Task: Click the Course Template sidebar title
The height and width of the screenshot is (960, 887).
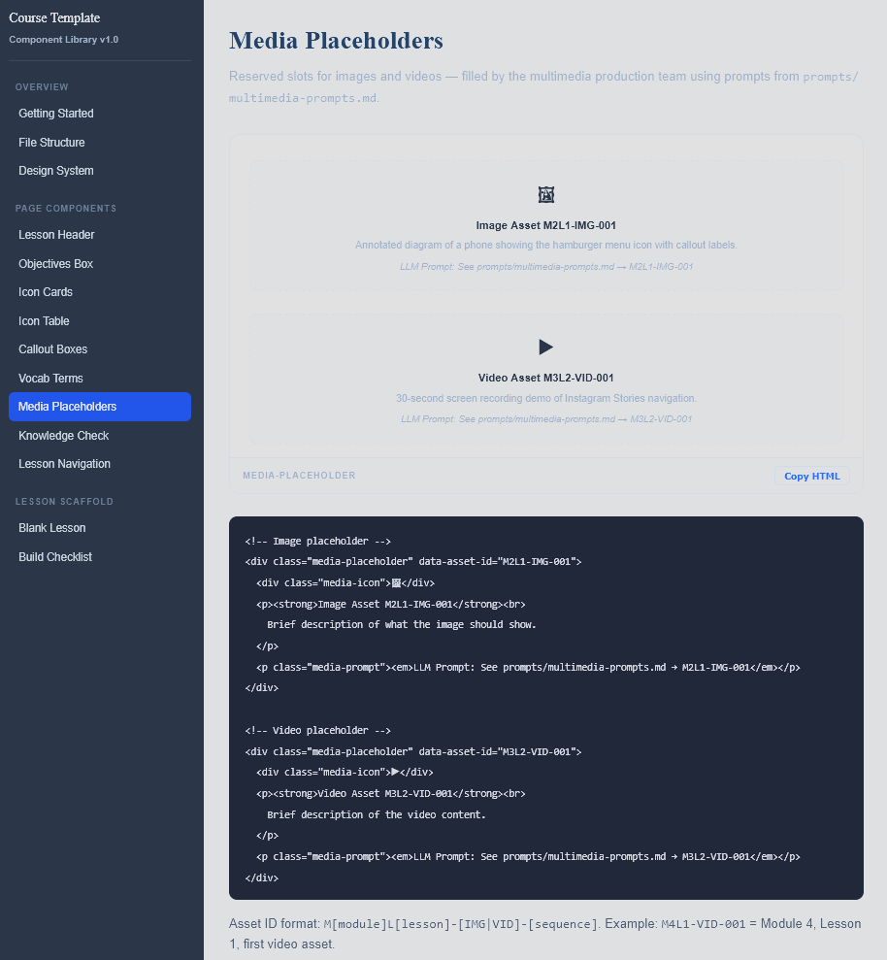Action: [x=54, y=17]
